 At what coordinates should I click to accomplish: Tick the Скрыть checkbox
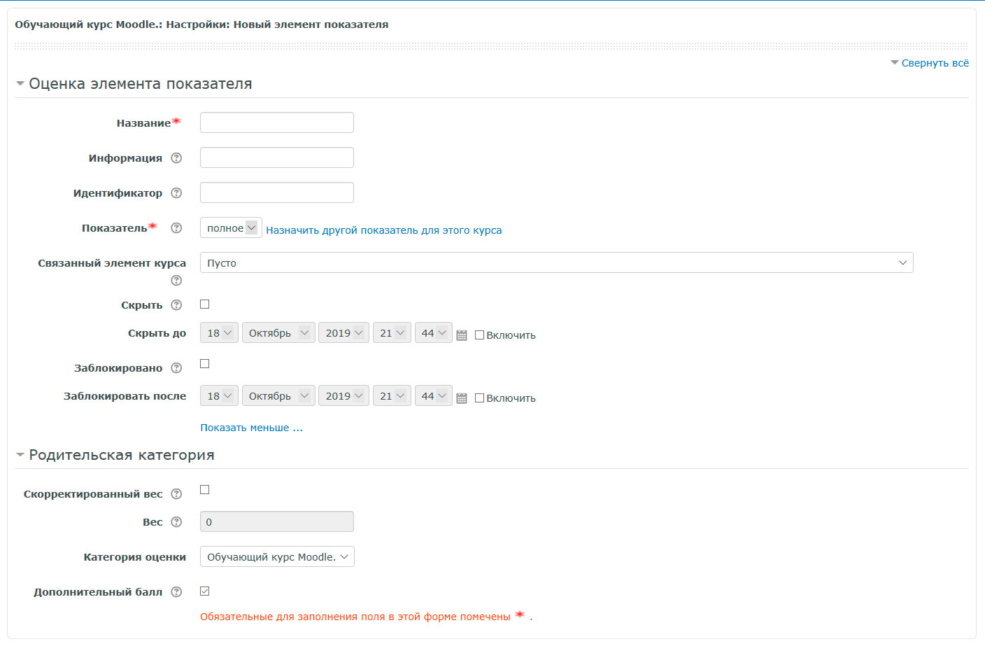[x=205, y=304]
